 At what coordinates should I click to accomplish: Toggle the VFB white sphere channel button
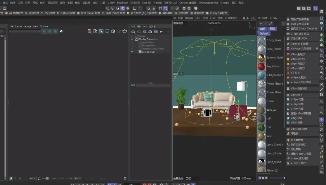61,31
